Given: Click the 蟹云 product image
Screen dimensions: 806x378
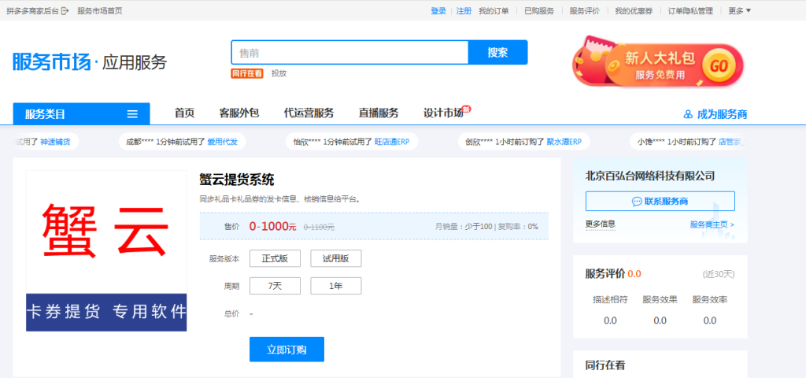Looking at the screenshot, I should click(106, 251).
